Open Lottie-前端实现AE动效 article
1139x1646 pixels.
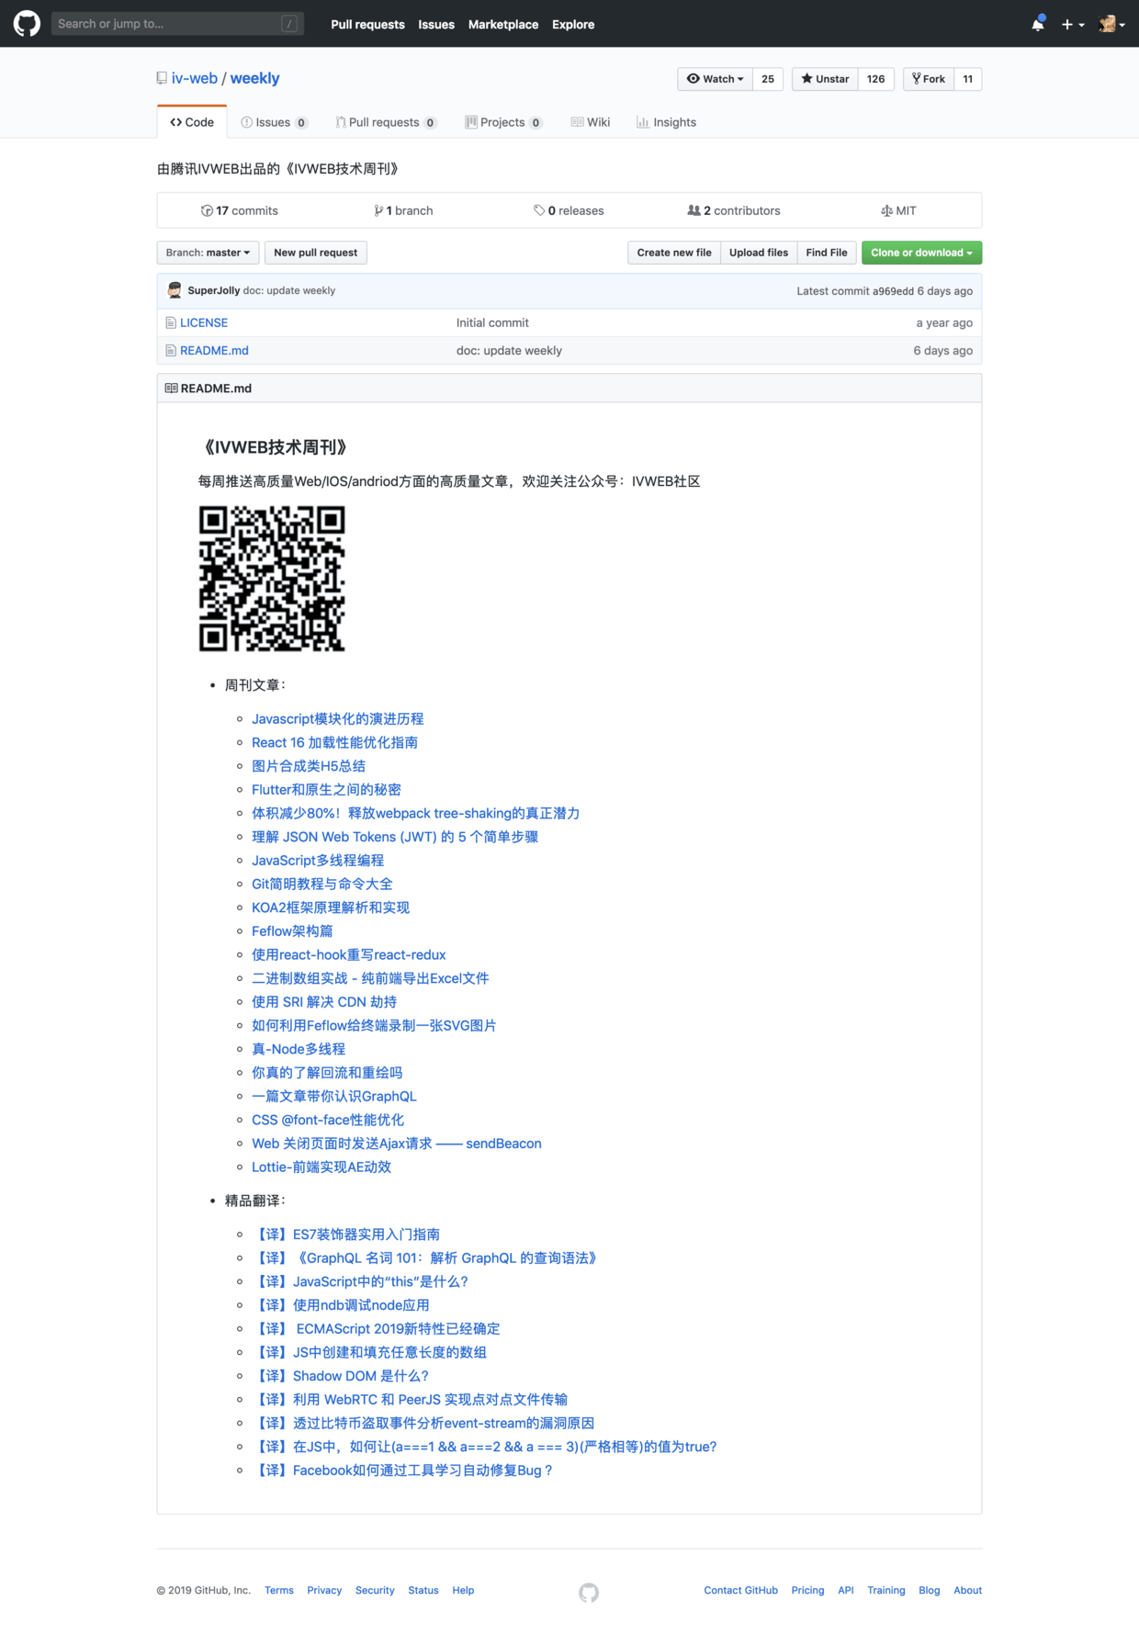[x=321, y=1167]
